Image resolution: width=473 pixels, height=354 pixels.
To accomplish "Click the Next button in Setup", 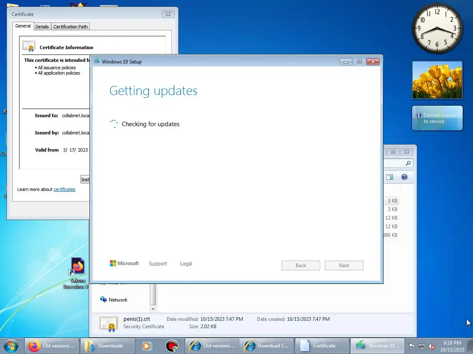I will pos(344,265).
